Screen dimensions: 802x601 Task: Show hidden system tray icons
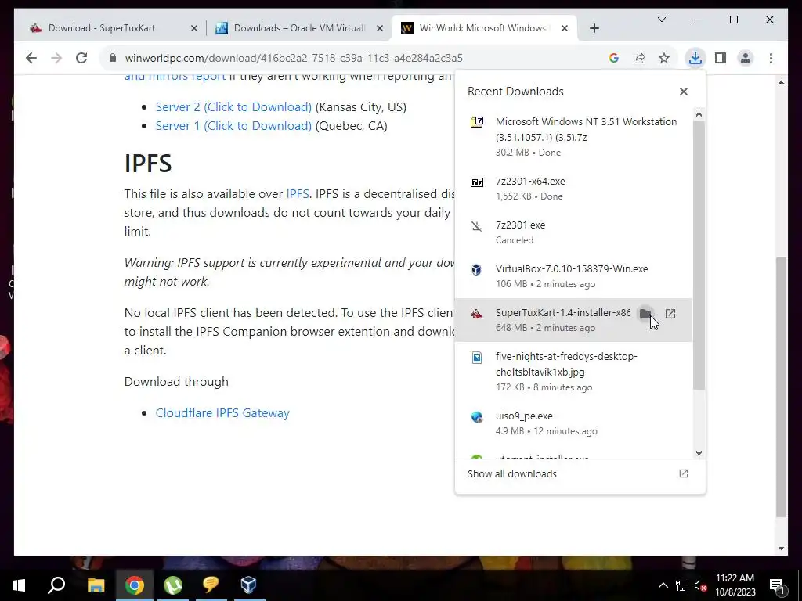(663, 585)
